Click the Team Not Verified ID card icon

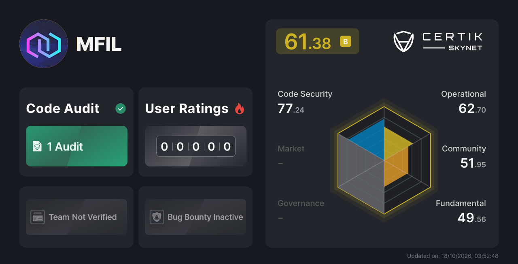[38, 217]
